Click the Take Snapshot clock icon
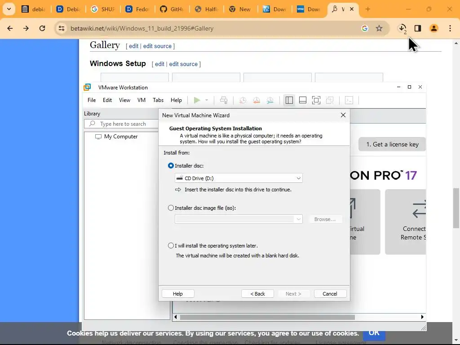Screen dimensions: 460x345 tap(243, 100)
